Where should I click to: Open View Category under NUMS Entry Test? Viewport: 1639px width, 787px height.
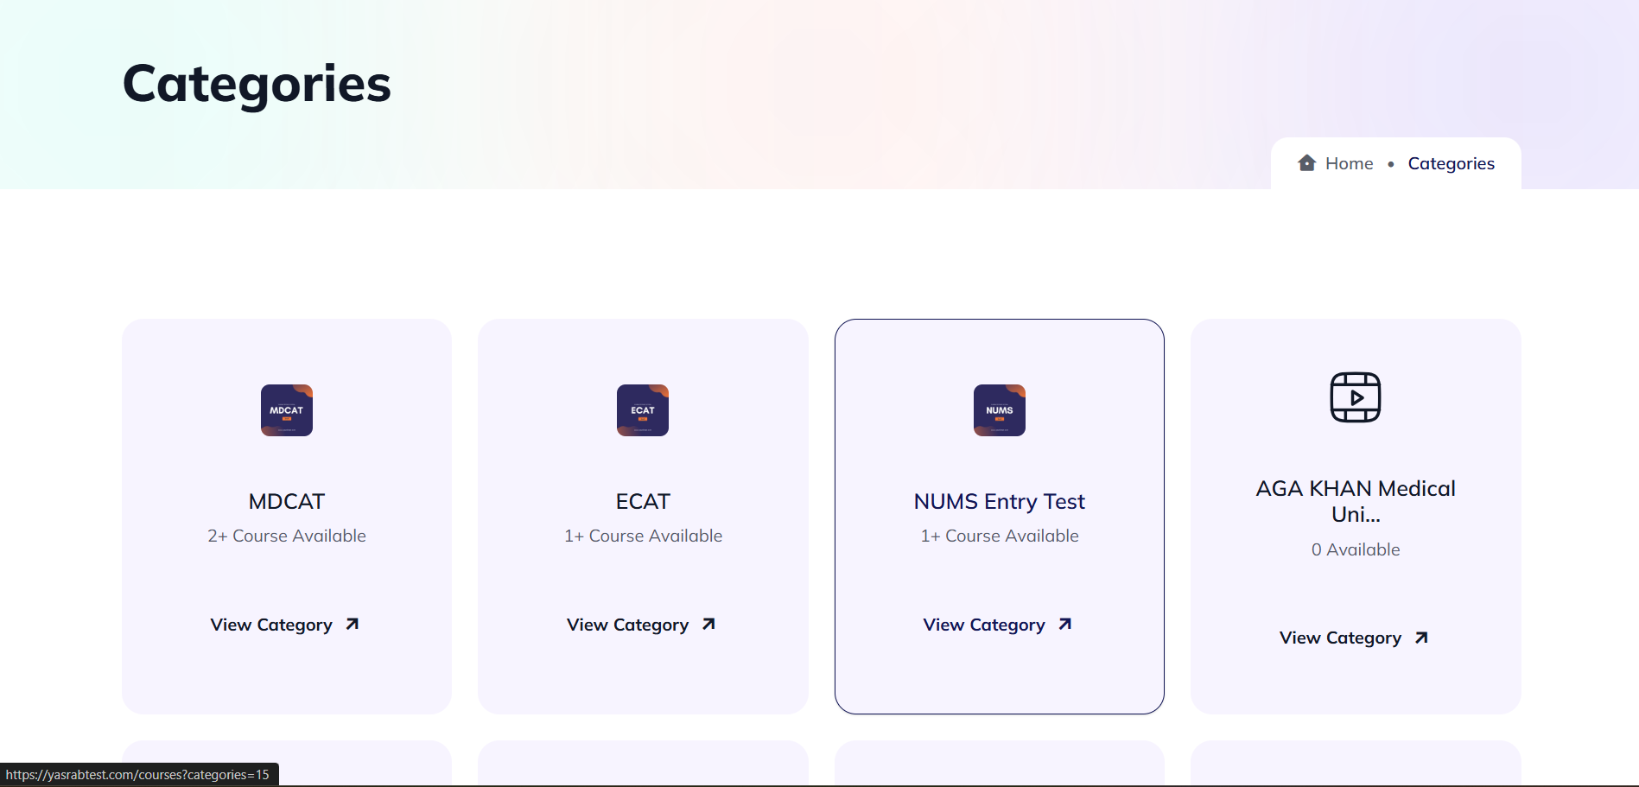pyautogui.click(x=984, y=625)
